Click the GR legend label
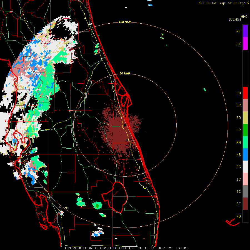The width and height of the screenshot is (250, 250). (x=238, y=105)
